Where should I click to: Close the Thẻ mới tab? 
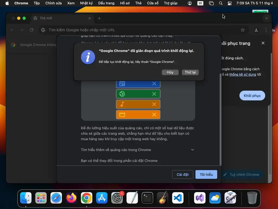coord(90,18)
